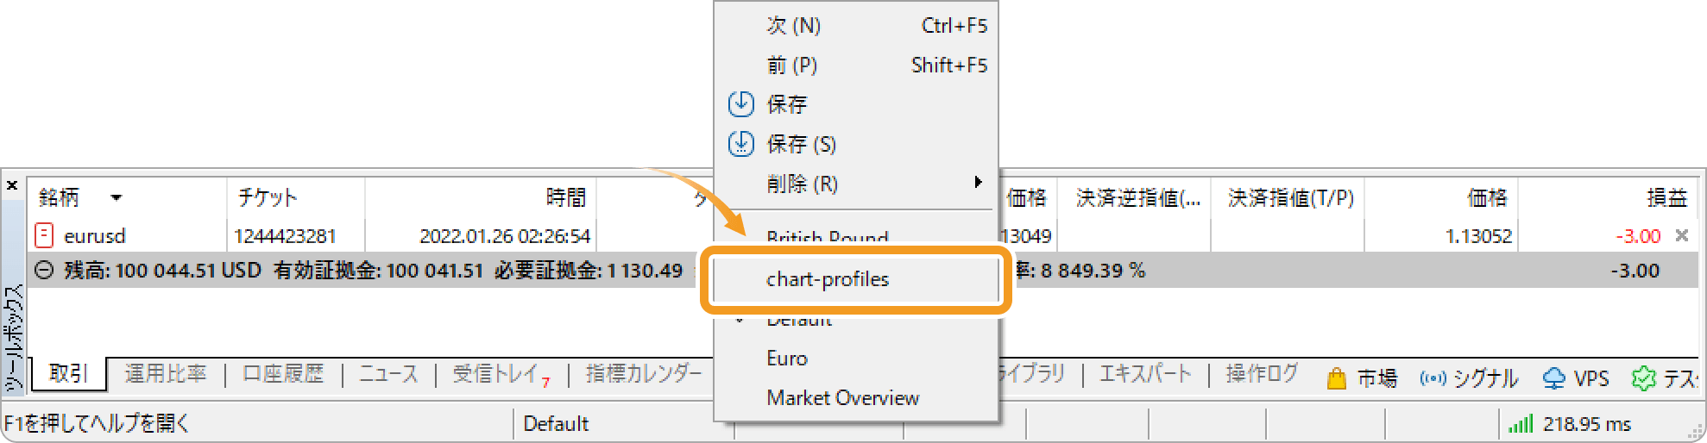Viewport: 1707px width, 443px height.
Task: Open the ニュース tab
Action: pos(388,374)
